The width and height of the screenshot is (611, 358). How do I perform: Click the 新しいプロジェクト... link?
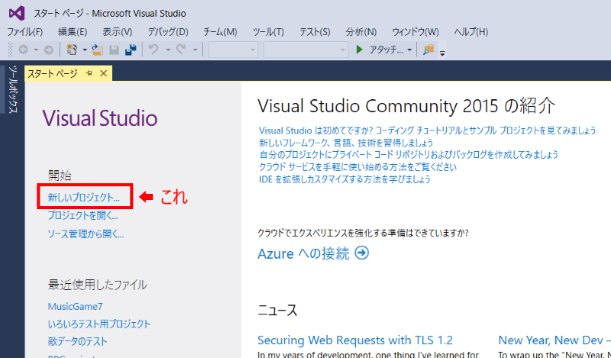(x=84, y=198)
